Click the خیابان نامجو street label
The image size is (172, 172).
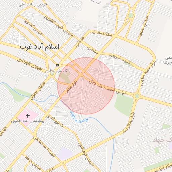pyautogui.click(x=144, y=27)
